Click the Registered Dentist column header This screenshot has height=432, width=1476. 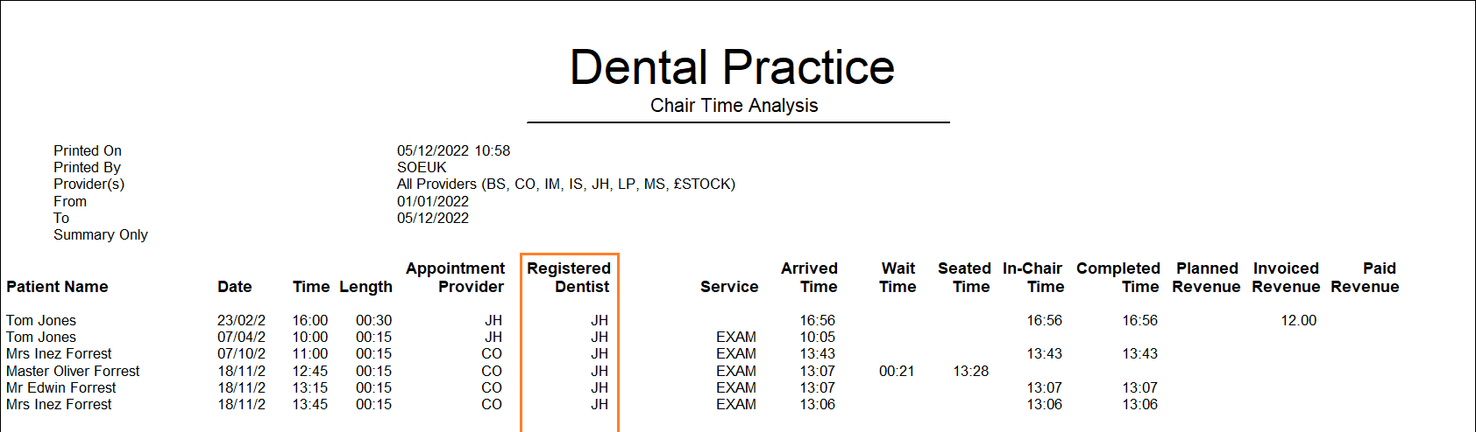pos(568,277)
